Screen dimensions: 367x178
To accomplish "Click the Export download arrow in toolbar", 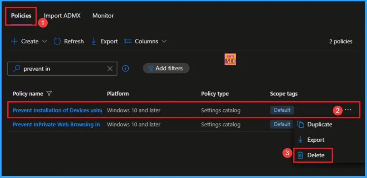I will (x=94, y=42).
